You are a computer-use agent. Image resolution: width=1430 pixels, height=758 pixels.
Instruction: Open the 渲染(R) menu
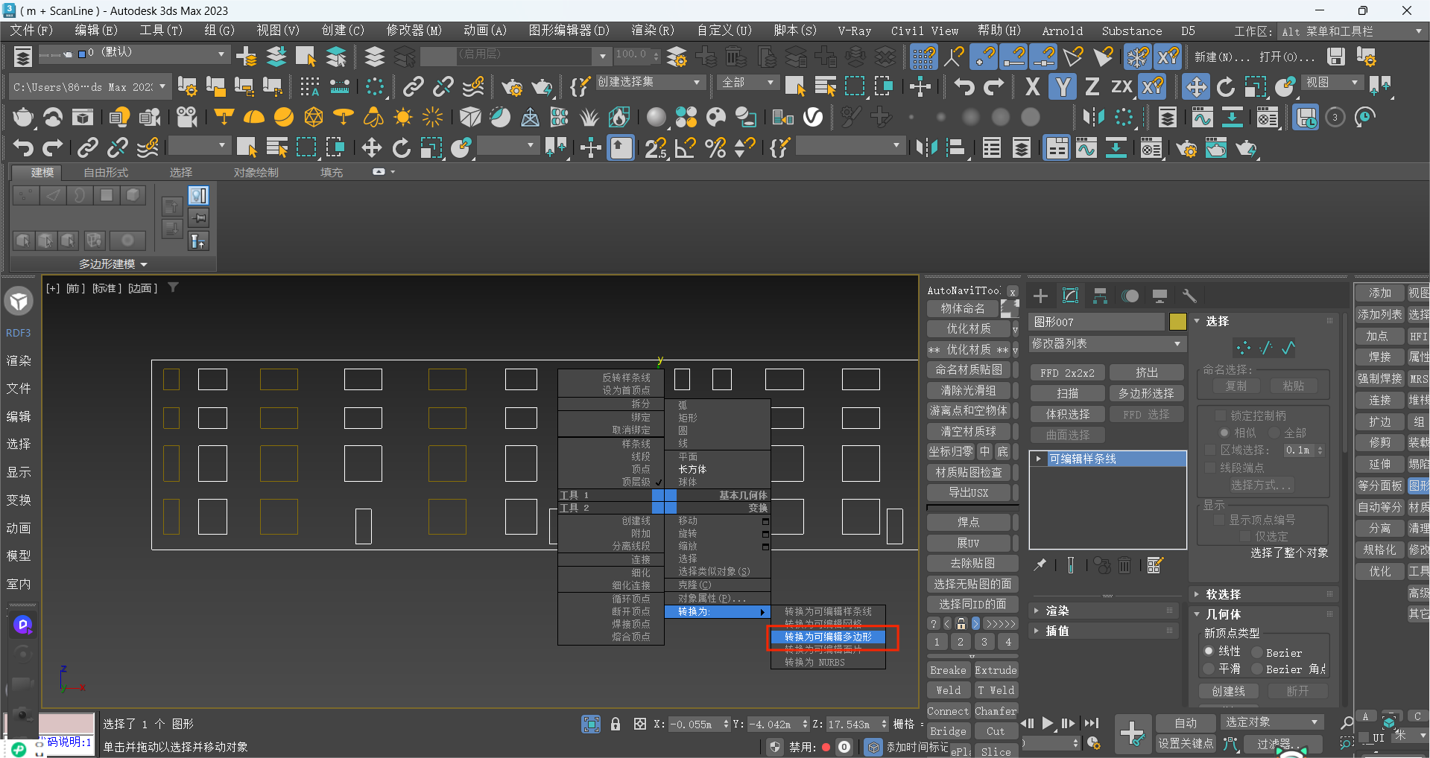coord(652,31)
